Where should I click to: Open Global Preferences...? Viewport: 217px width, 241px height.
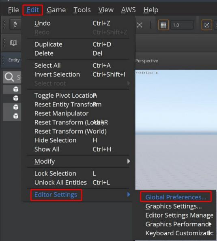[176, 197]
